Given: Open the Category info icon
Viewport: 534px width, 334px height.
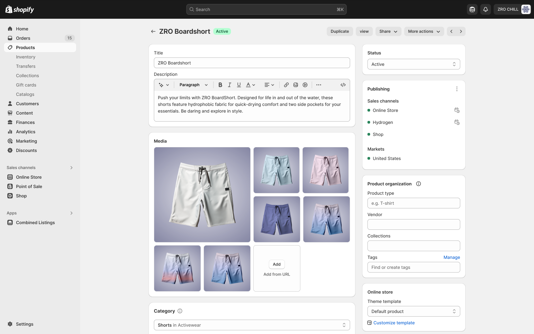Looking at the screenshot, I should [x=180, y=311].
